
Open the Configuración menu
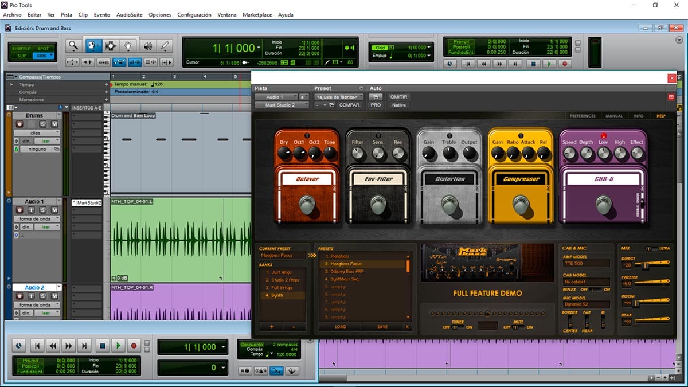point(194,14)
